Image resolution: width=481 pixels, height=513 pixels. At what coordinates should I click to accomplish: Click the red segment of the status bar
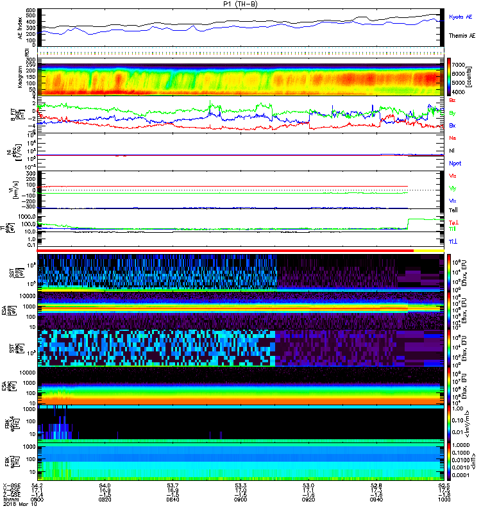pos(225,251)
